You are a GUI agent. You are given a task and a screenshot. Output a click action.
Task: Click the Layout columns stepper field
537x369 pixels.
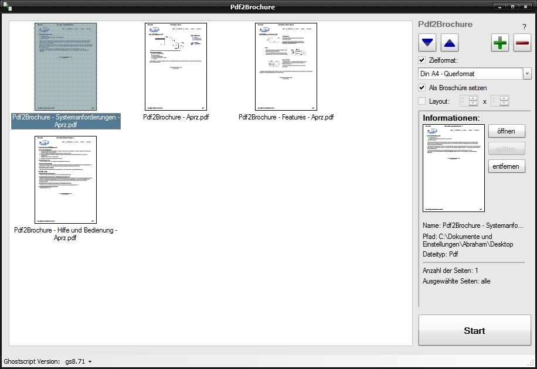(x=468, y=101)
